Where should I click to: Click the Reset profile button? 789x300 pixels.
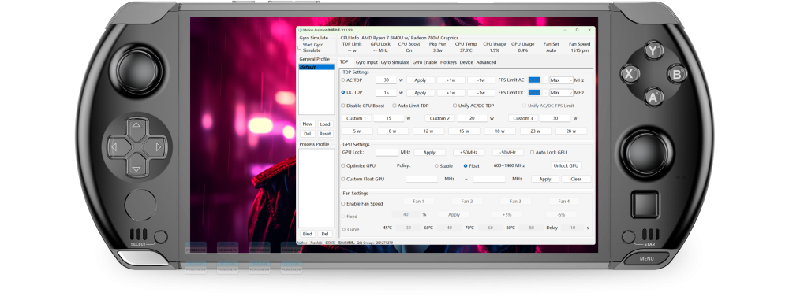point(325,134)
